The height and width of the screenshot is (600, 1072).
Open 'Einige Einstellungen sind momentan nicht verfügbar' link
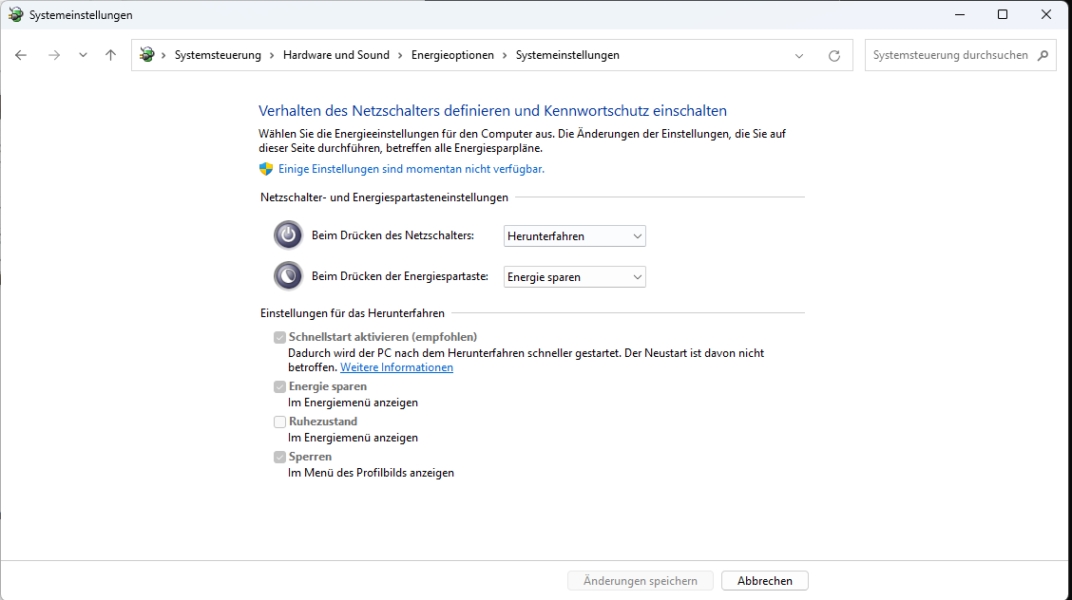[411, 169]
